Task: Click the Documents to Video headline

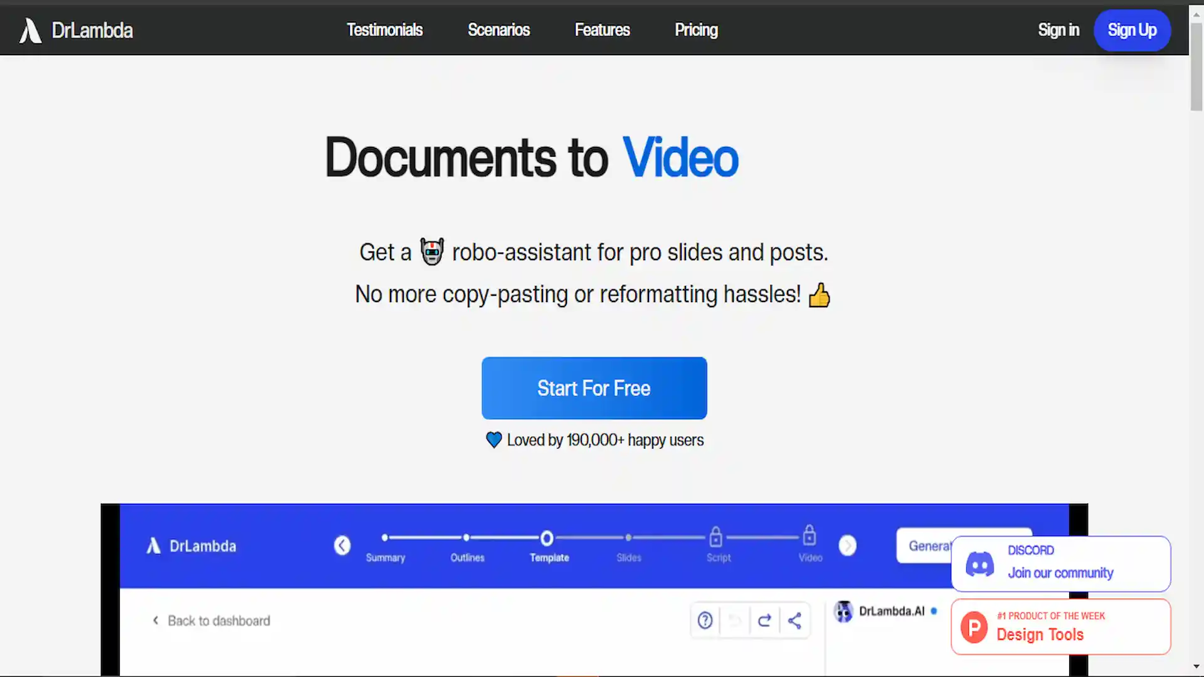Action: [x=532, y=158]
